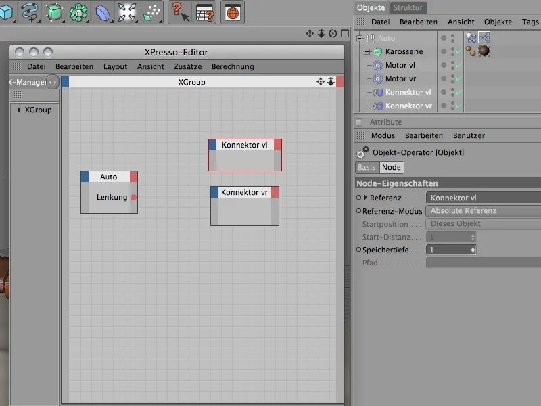The width and height of the screenshot is (541, 406).
Task: Open the Referenz-Modus dropdown
Action: 483,211
